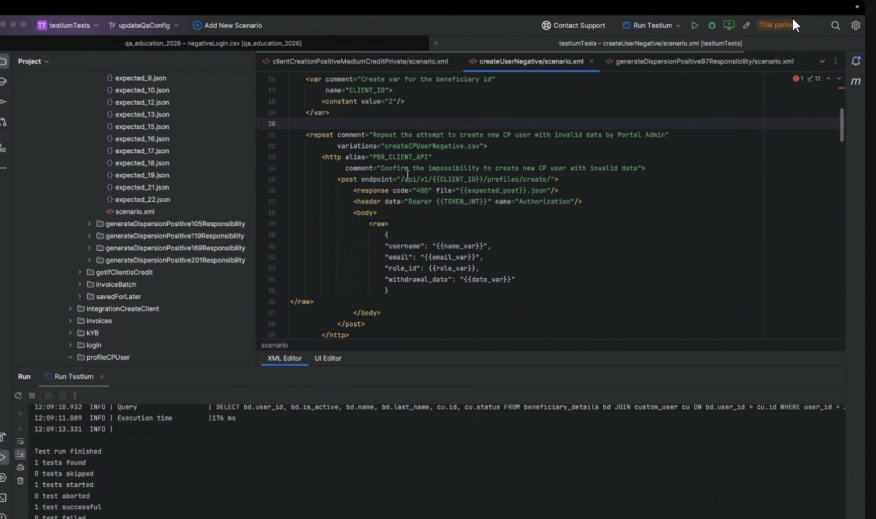Expand the generateDispersionPositive105Responsibility folder

tap(89, 224)
